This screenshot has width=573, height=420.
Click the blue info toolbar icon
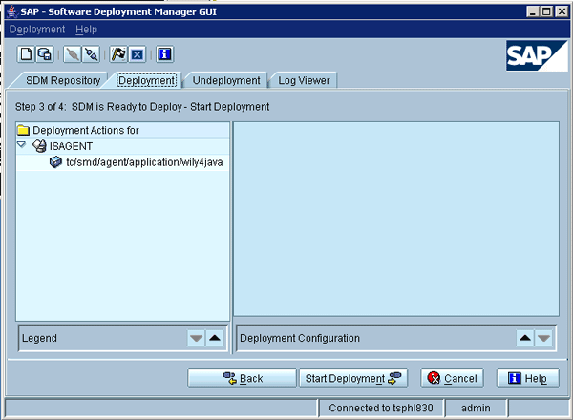pyautogui.click(x=164, y=54)
